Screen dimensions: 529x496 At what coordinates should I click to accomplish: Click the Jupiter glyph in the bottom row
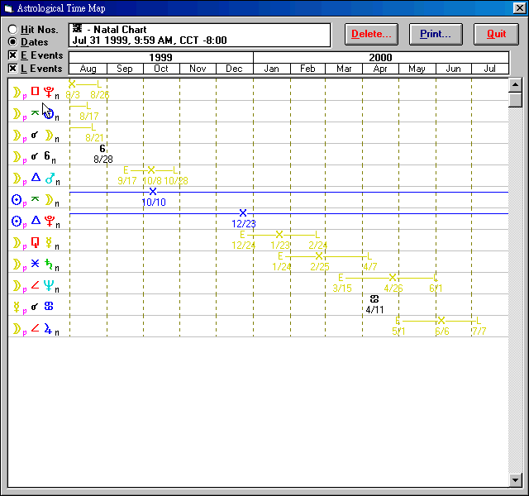pyautogui.click(x=49, y=328)
